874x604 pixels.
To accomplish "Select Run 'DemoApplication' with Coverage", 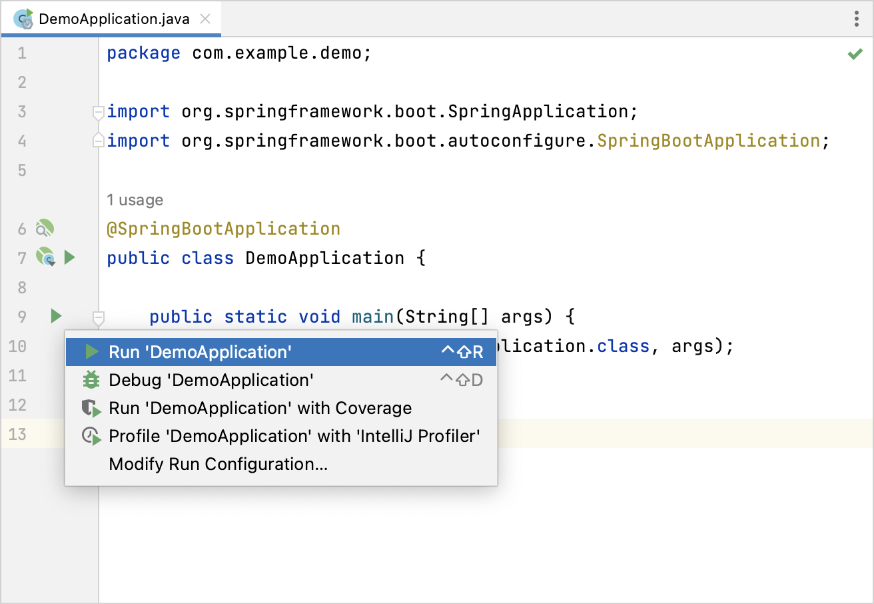I will [x=281, y=408].
